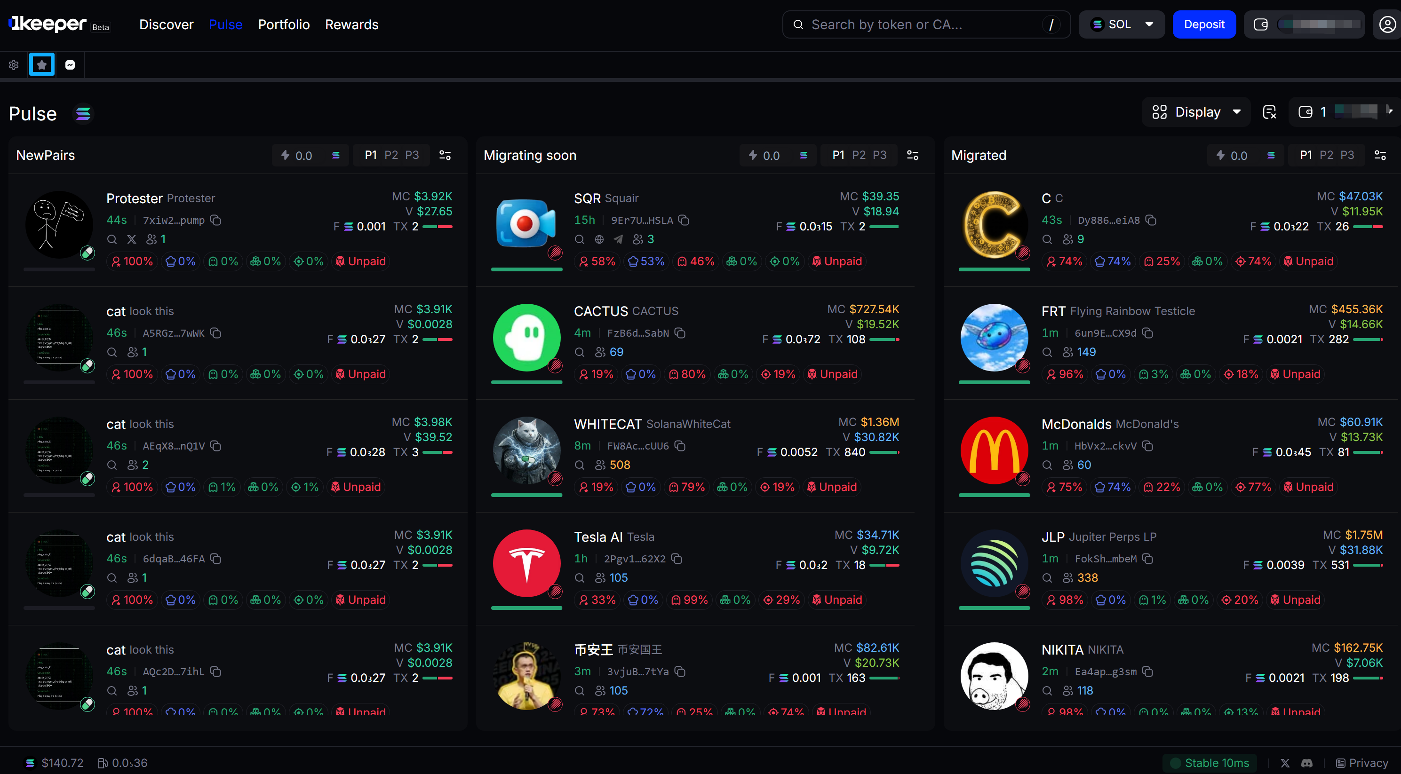Expand the Display dropdown
This screenshot has height=774, width=1401.
1196,112
